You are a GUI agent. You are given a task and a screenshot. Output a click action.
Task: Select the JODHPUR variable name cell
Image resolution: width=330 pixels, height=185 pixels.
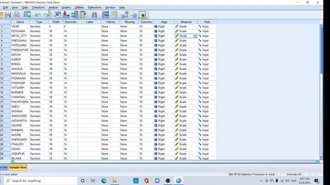pos(20,154)
